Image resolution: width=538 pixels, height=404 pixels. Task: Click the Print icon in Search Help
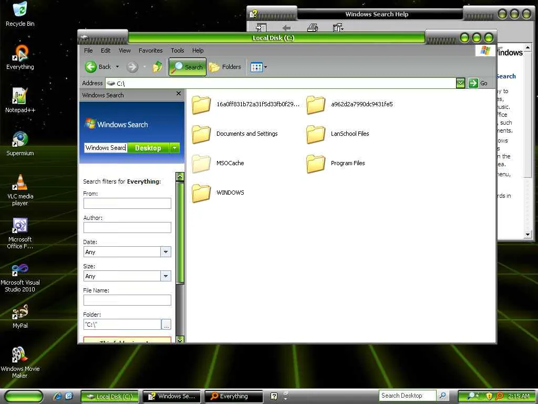[313, 27]
